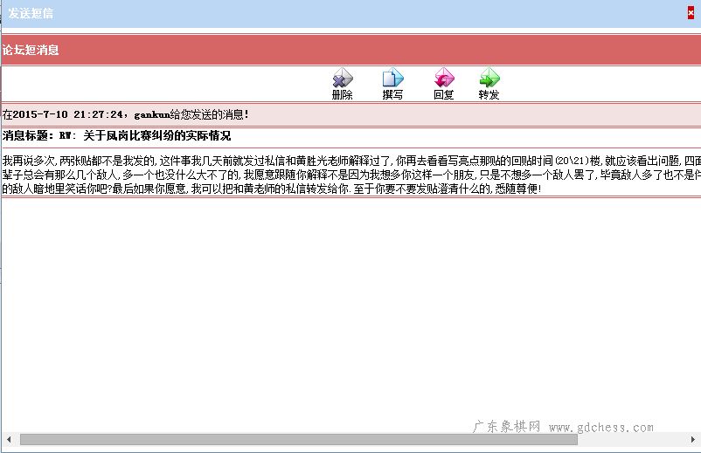Click the 删除 text label

pos(343,94)
